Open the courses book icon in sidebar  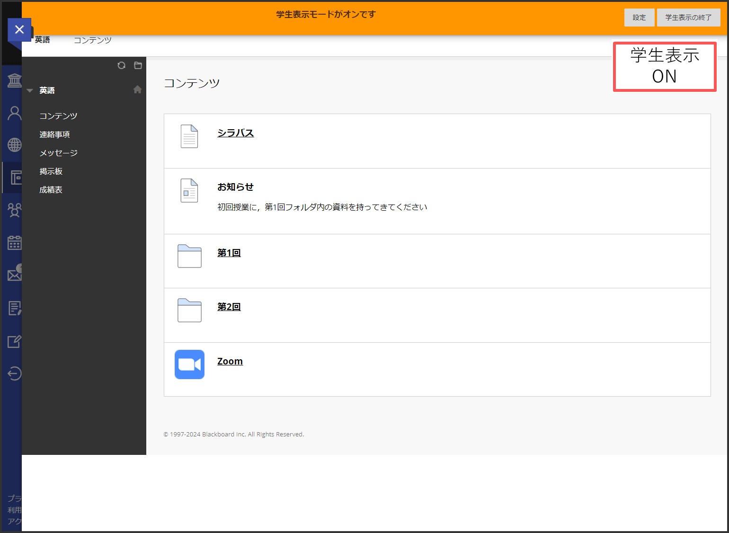pos(14,178)
